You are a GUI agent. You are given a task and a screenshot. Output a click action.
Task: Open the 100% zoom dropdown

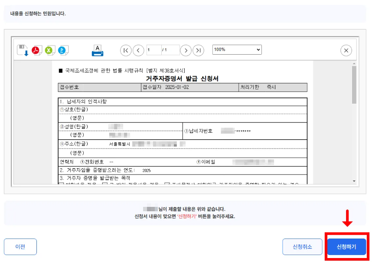[237, 49]
